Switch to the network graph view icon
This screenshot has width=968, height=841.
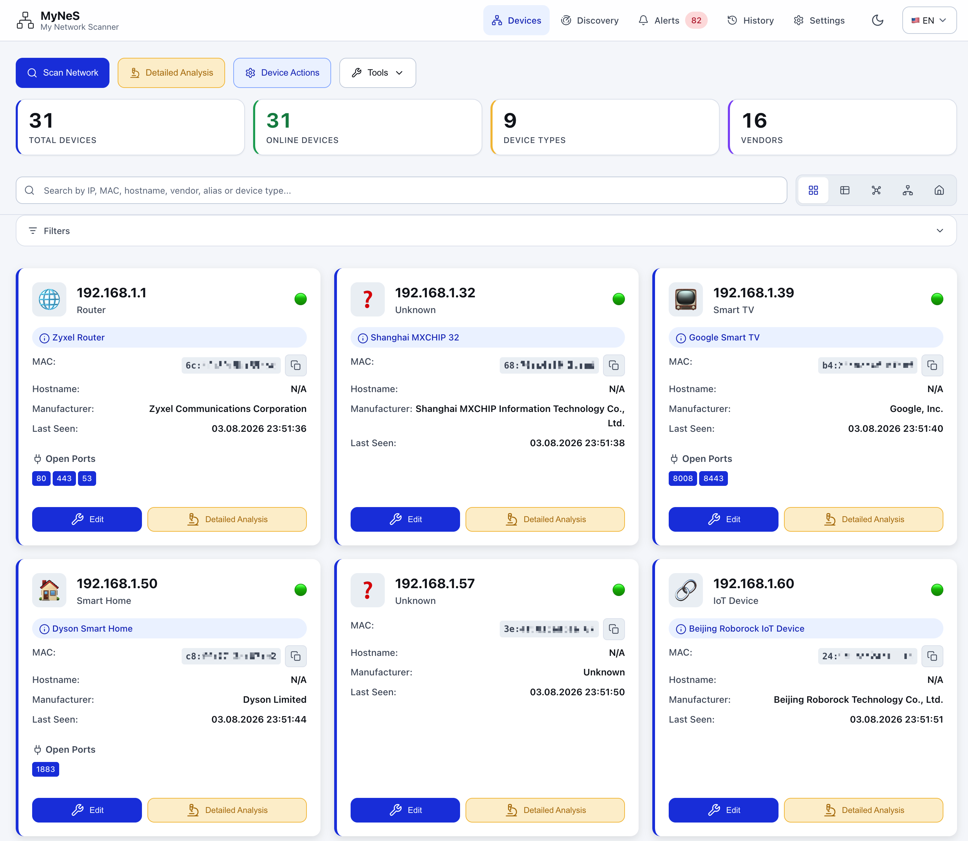(x=876, y=190)
